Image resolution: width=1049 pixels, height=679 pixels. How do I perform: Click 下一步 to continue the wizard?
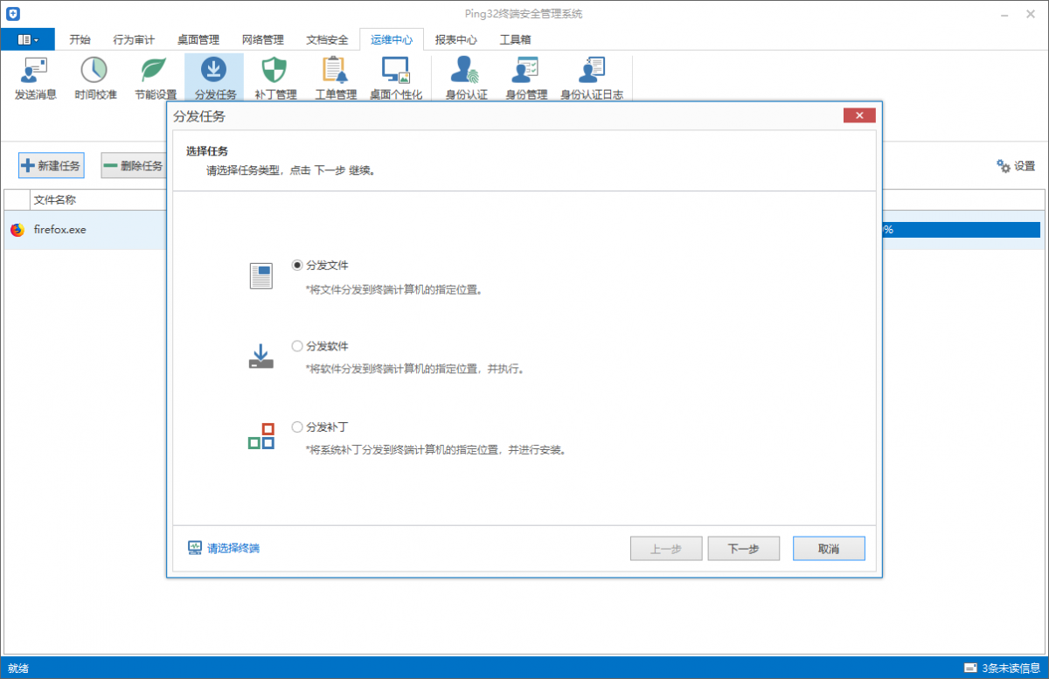pyautogui.click(x=743, y=549)
